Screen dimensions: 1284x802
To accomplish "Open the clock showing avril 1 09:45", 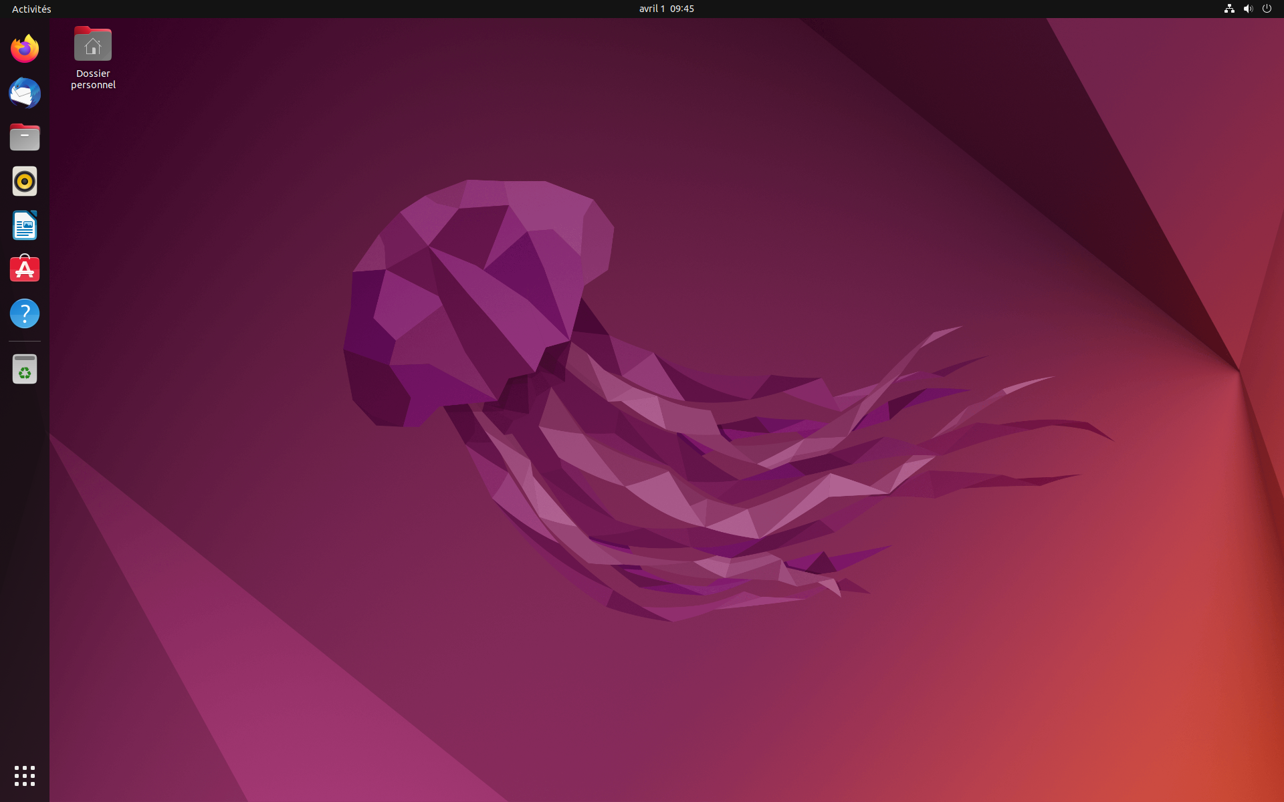I will (x=667, y=9).
